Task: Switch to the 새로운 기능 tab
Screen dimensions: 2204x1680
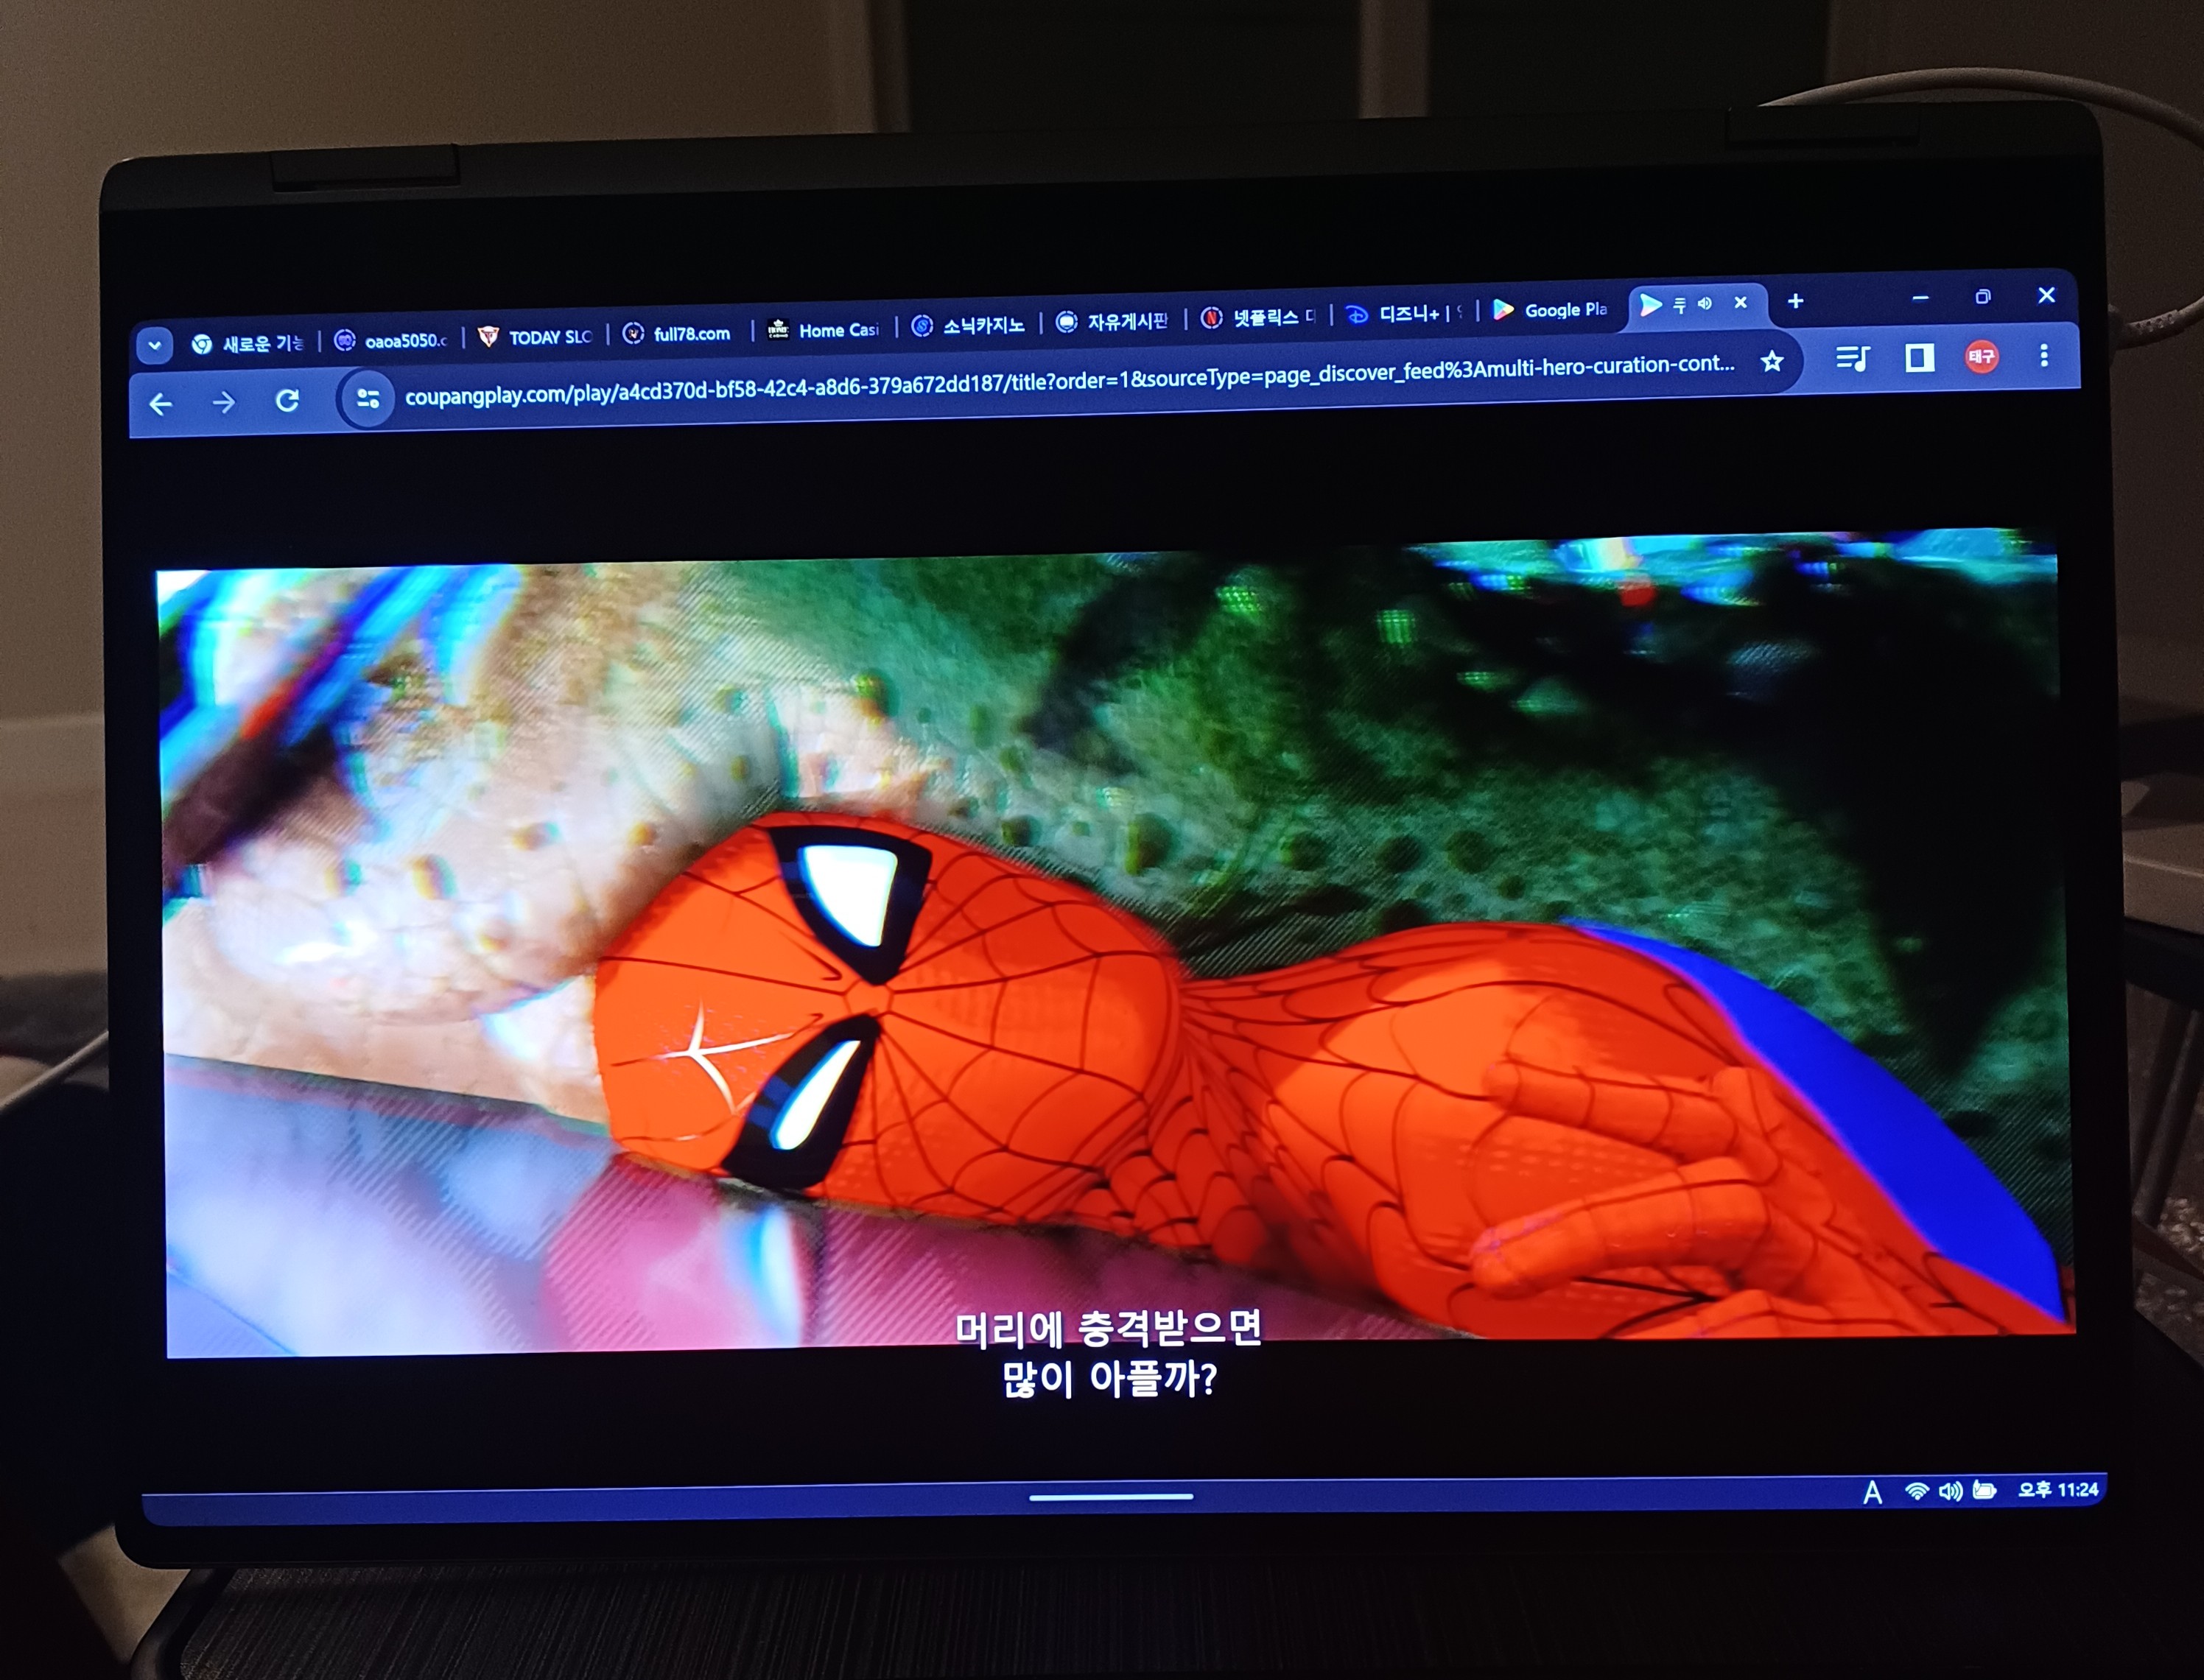Action: pos(248,343)
